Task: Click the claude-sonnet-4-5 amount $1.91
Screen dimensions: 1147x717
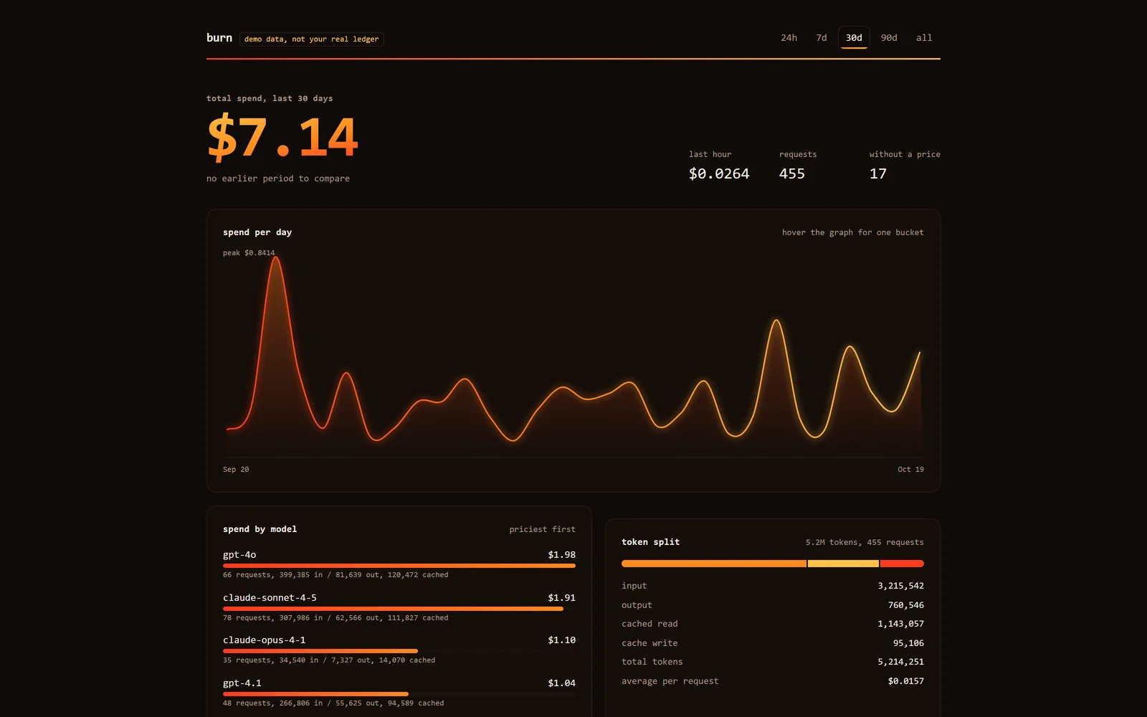Action: tap(561, 598)
